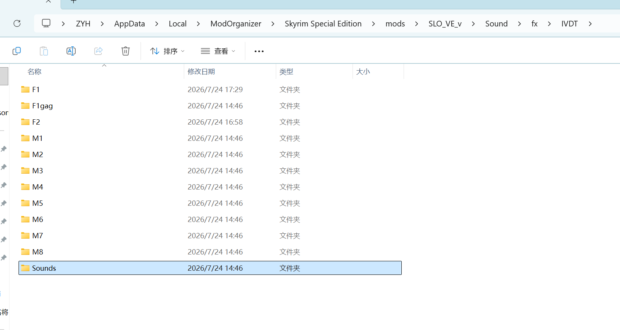620x330 pixels.
Task: Expand chevron after SLO_VE_v in address bar
Action: (473, 24)
